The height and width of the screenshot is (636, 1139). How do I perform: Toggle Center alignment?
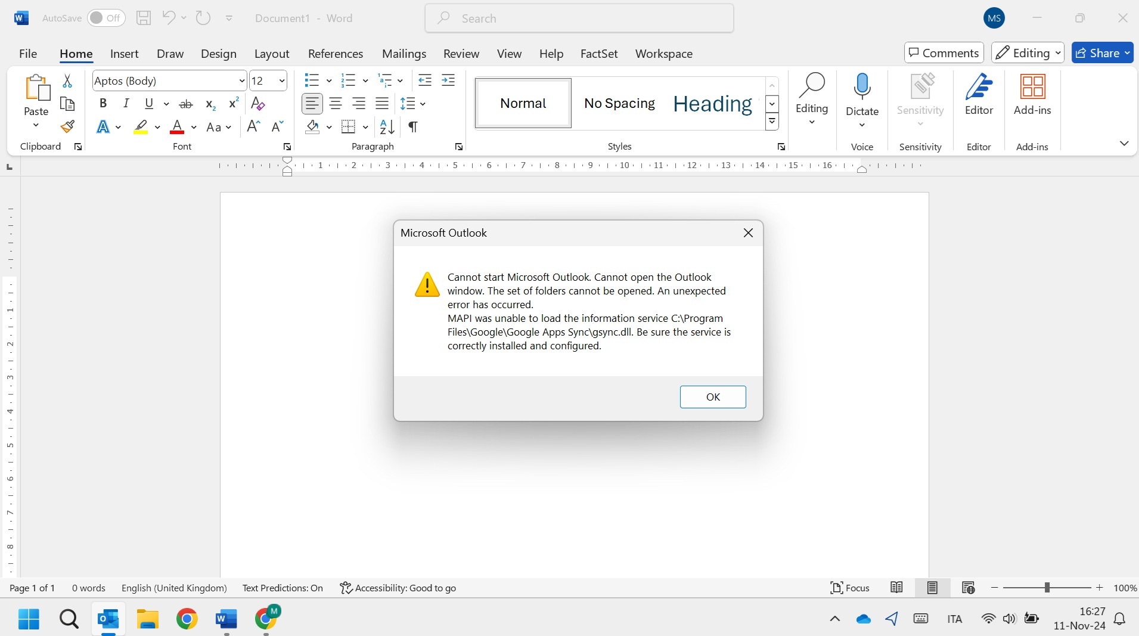[x=336, y=103]
